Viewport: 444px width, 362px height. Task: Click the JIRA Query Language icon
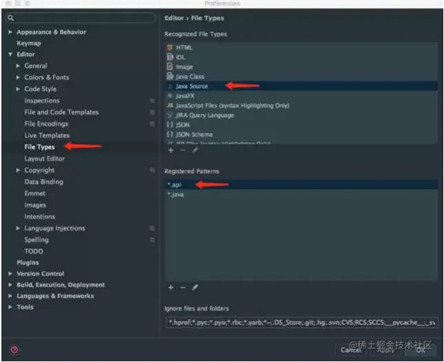[x=170, y=115]
